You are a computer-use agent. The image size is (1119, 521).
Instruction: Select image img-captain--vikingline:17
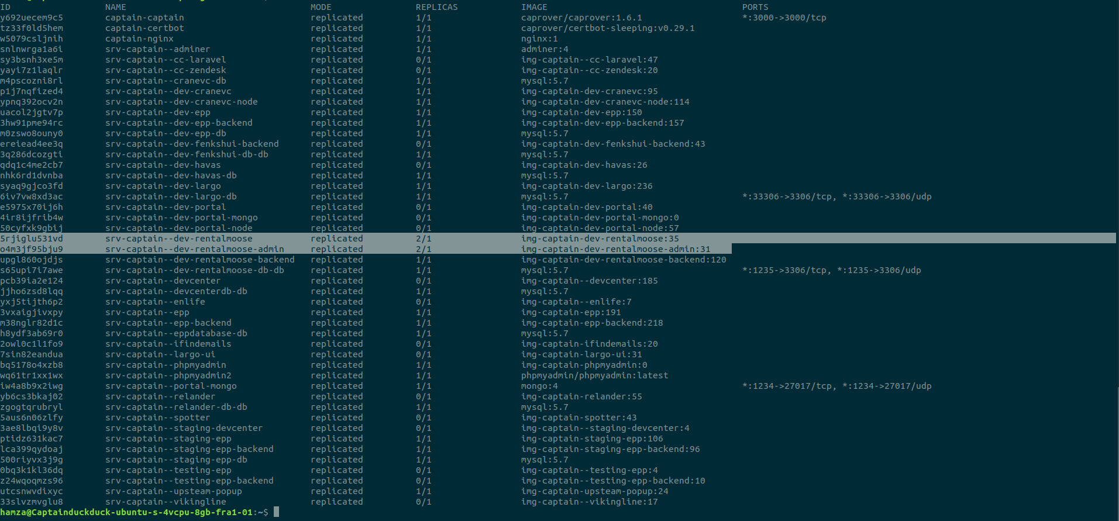pyautogui.click(x=590, y=502)
